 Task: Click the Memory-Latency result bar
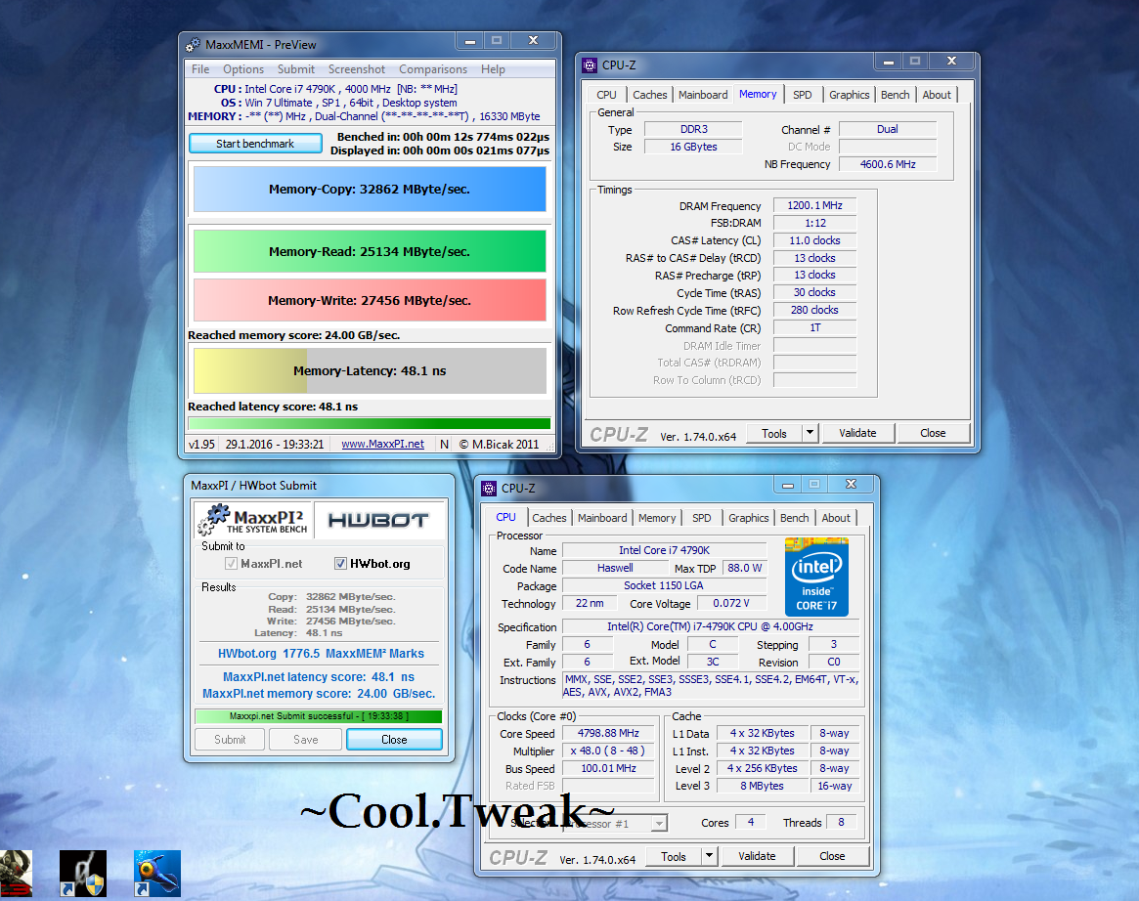point(370,371)
